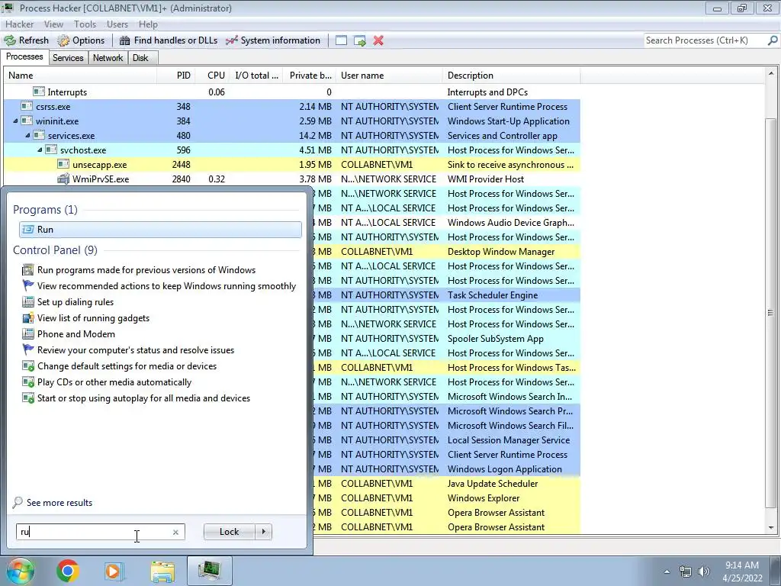Image resolution: width=781 pixels, height=586 pixels.
Task: Select the unsecapp.exe process icon
Action: pos(63,164)
